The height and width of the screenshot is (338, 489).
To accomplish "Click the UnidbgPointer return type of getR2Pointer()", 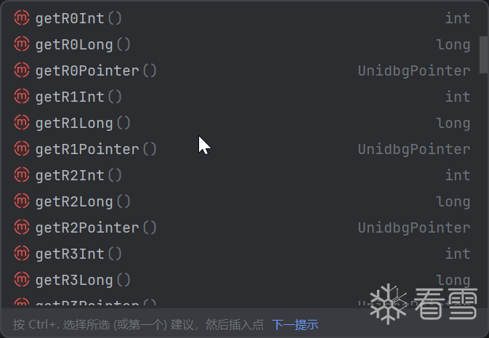I will pyautogui.click(x=413, y=228).
